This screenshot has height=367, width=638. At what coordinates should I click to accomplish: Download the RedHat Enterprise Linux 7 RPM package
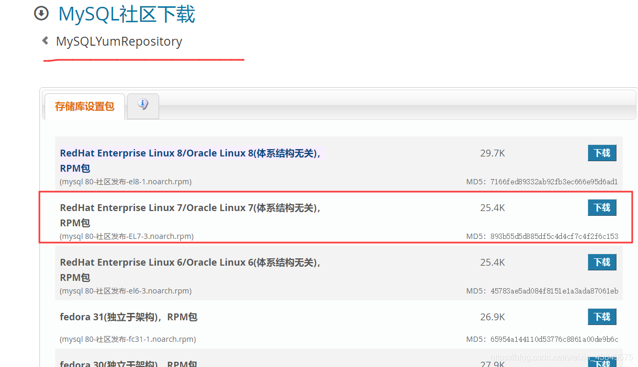click(x=602, y=207)
